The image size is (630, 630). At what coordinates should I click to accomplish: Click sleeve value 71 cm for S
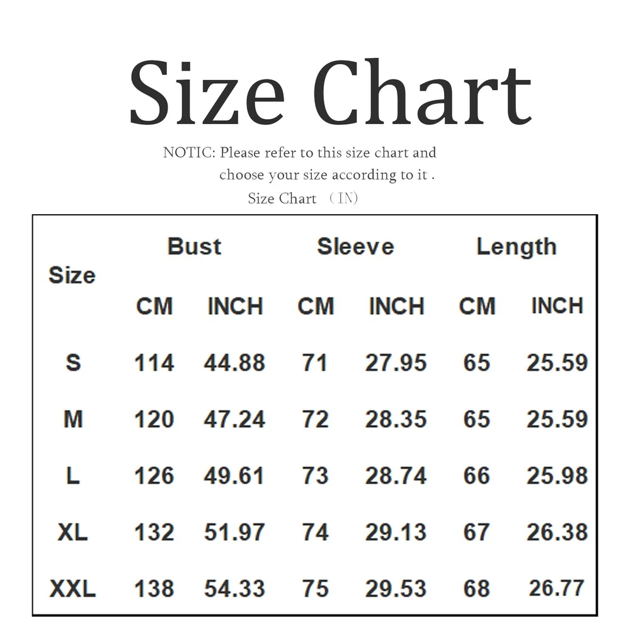tap(314, 362)
